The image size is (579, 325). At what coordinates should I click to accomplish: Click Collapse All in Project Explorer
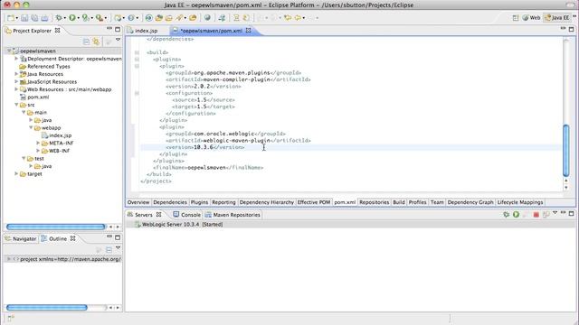click(x=86, y=42)
